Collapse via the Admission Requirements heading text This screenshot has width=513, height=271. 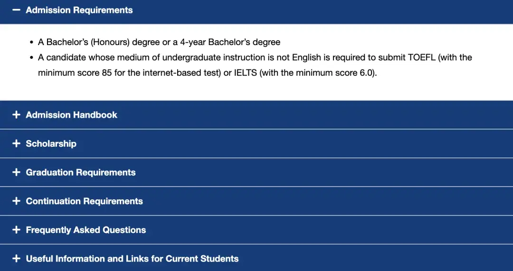click(x=79, y=10)
